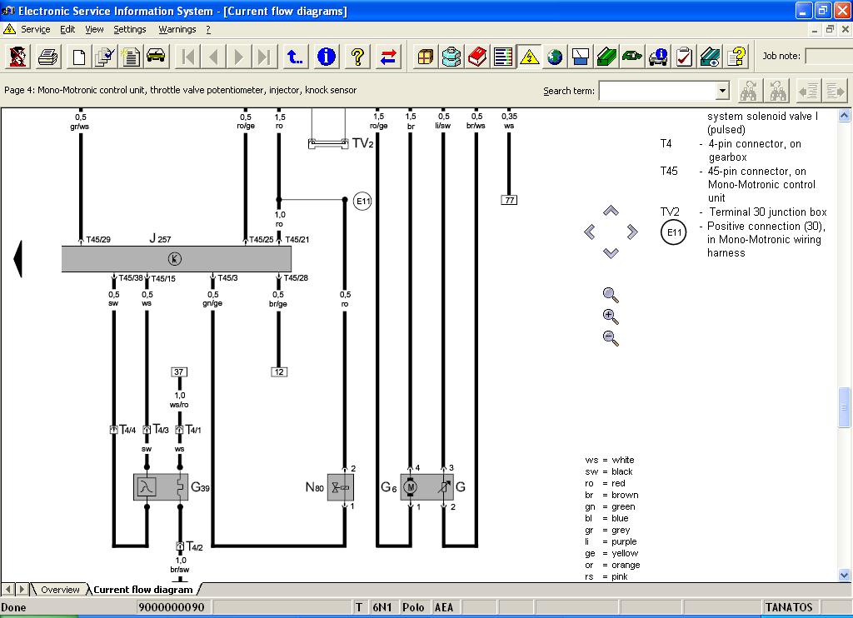Pan diagram down with the down chevron
The height and width of the screenshot is (618, 853).
[611, 252]
